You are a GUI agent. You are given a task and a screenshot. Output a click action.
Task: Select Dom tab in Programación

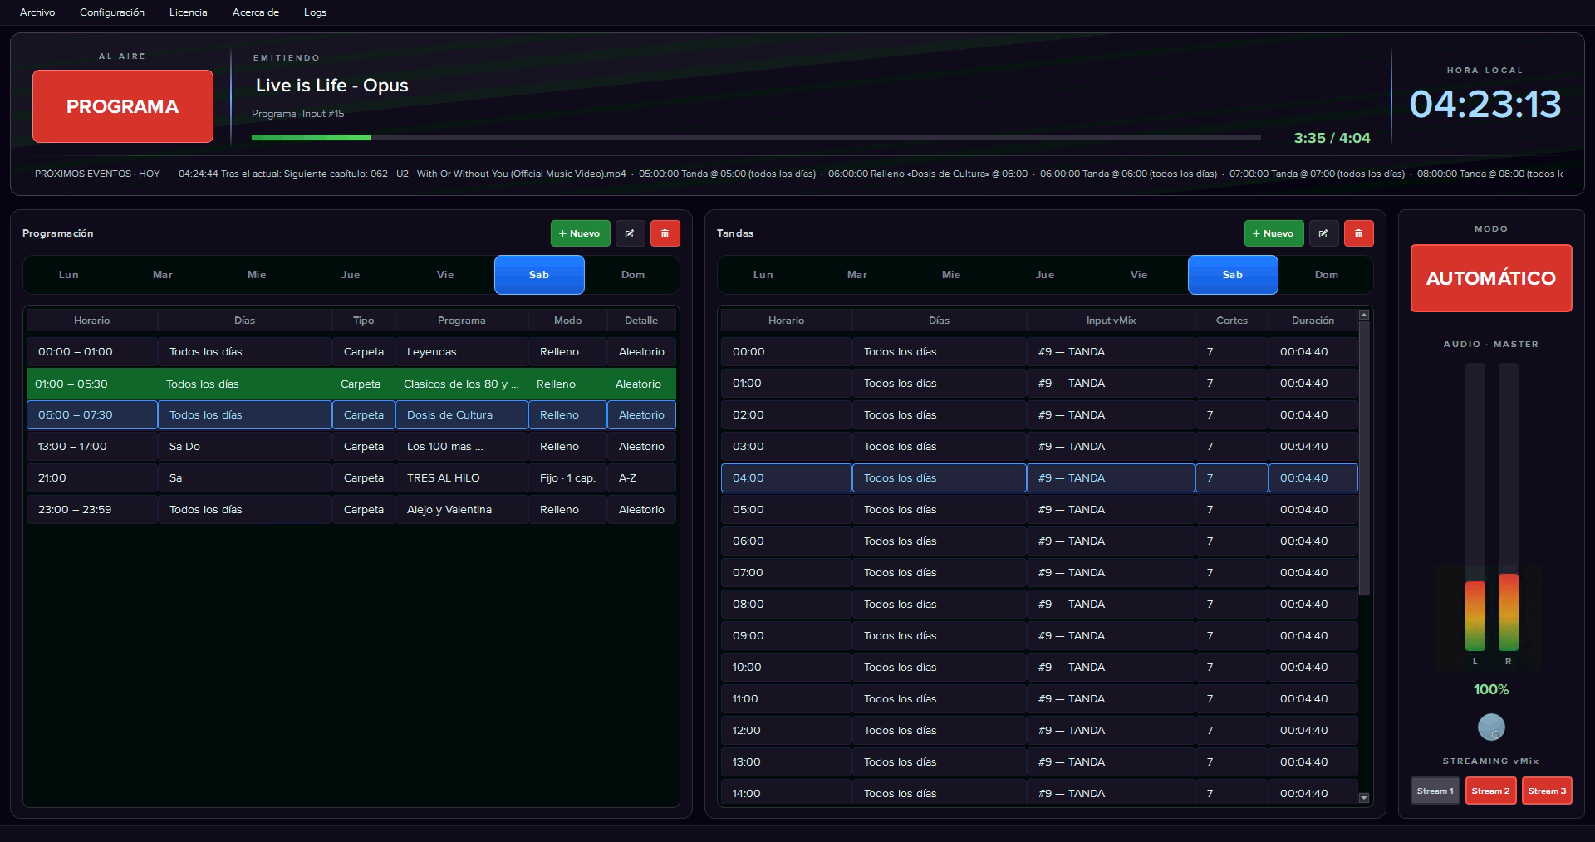[633, 275]
